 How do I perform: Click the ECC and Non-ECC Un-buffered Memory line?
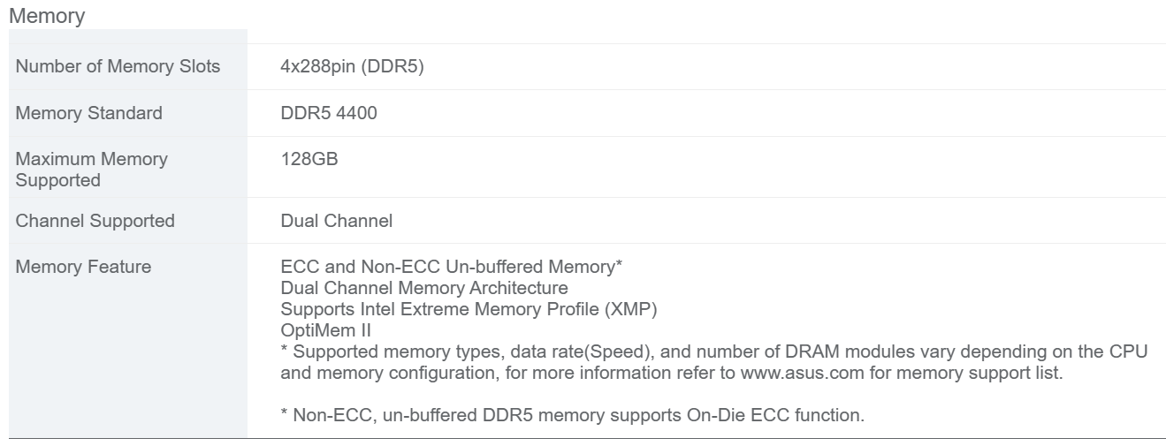click(453, 267)
